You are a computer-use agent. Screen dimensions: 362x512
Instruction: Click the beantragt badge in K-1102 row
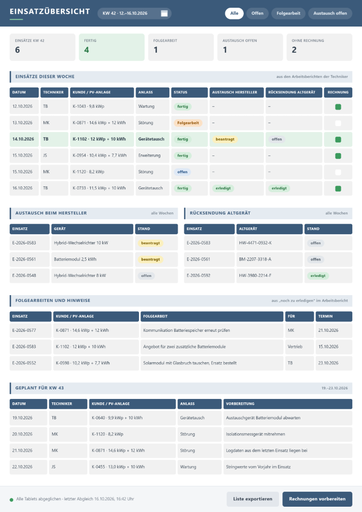(x=225, y=140)
